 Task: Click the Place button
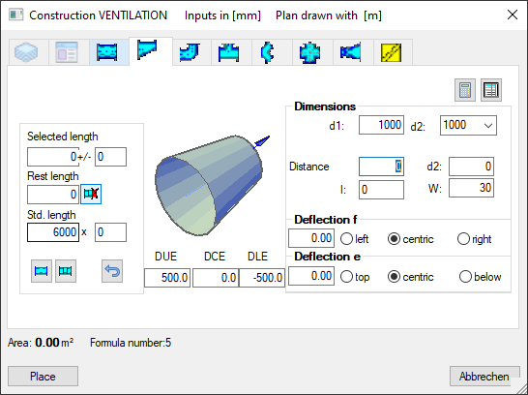tap(44, 377)
